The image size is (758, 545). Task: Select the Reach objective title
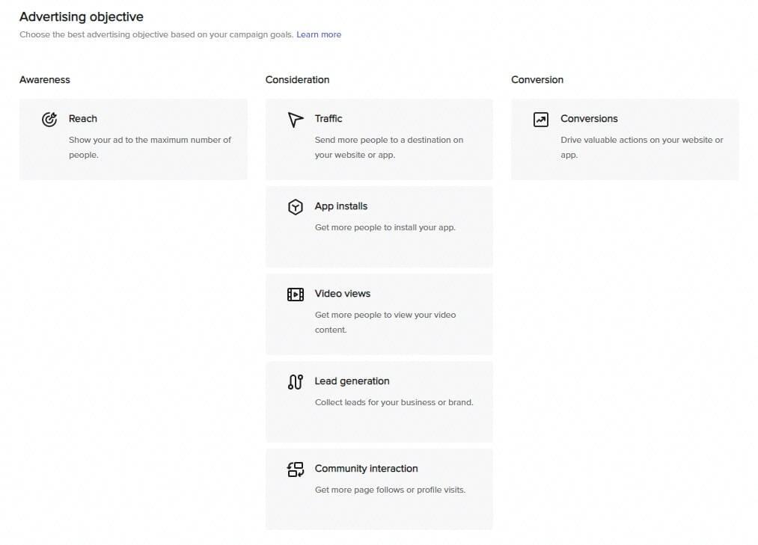[x=83, y=119]
